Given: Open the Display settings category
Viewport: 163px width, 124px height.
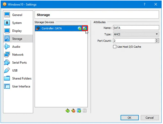Looking at the screenshot, I should pos(18,31).
